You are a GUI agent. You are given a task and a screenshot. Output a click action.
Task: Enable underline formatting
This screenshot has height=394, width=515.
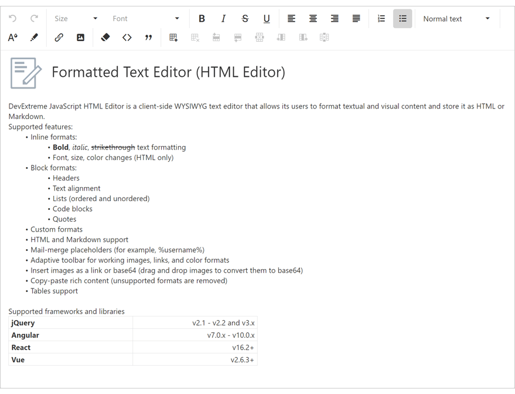(267, 18)
